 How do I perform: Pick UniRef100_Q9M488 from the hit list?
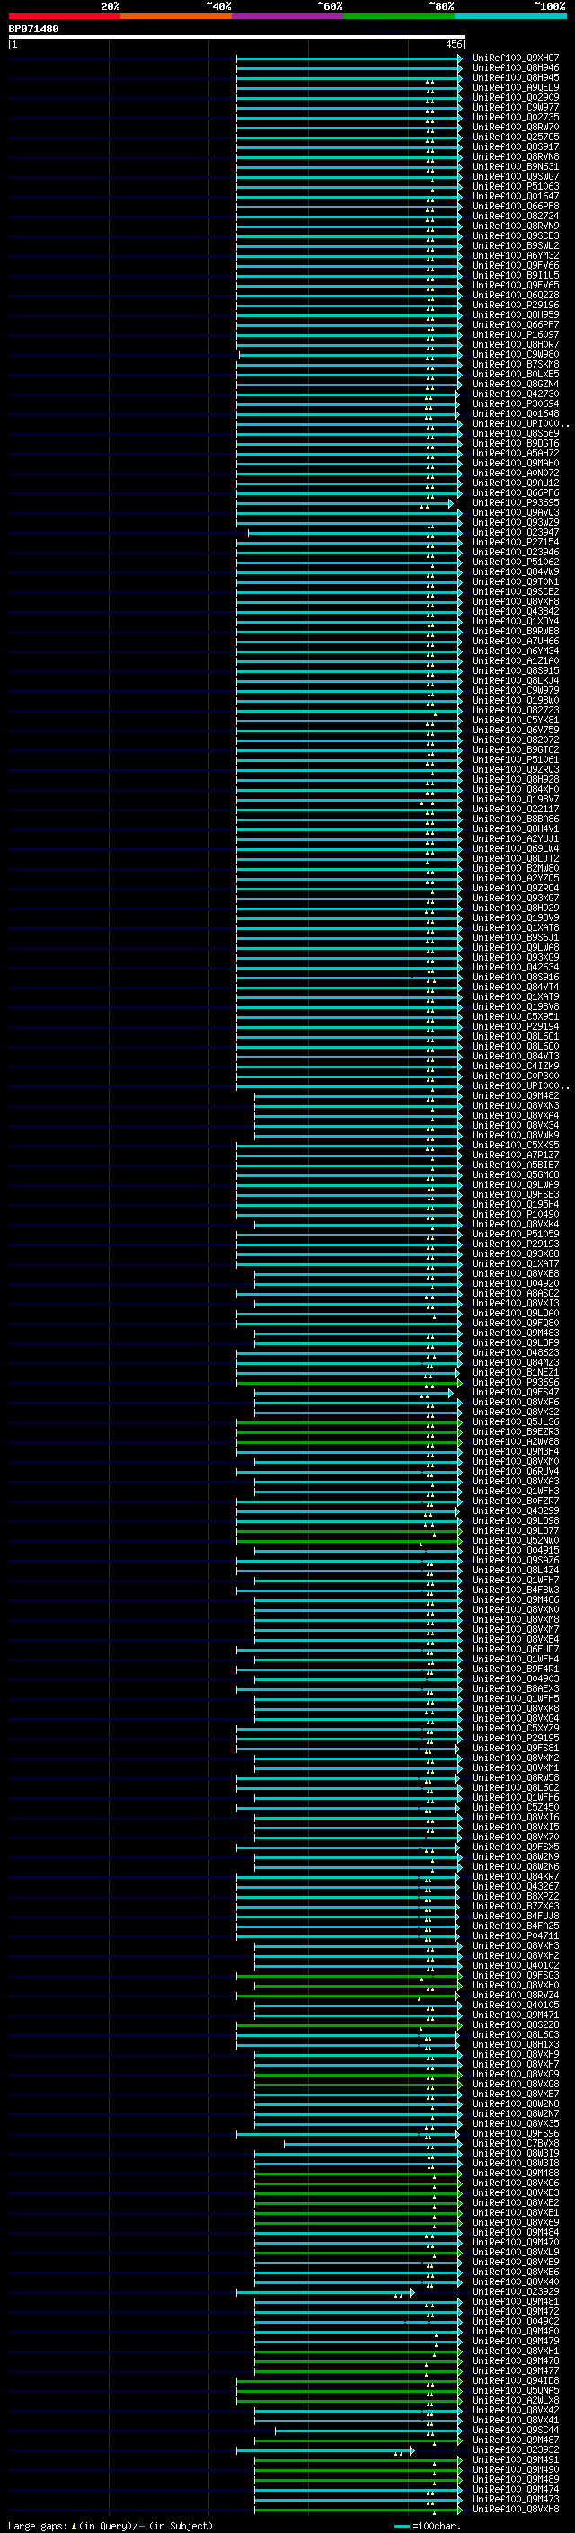516,2173
